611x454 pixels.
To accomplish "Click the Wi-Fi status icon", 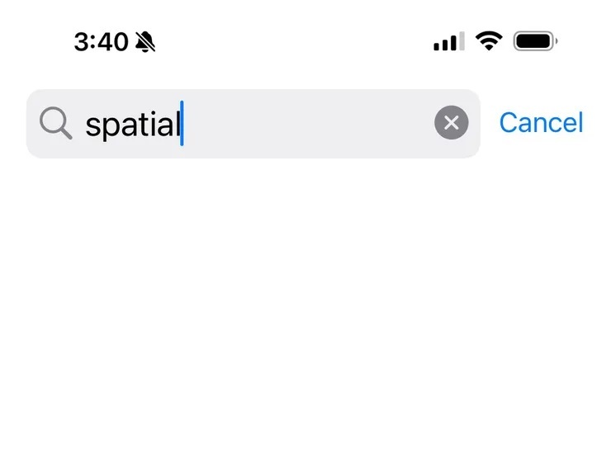I will point(490,40).
